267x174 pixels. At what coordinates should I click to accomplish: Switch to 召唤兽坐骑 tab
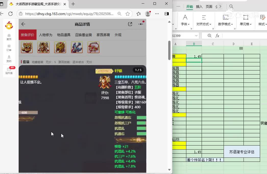83,35
